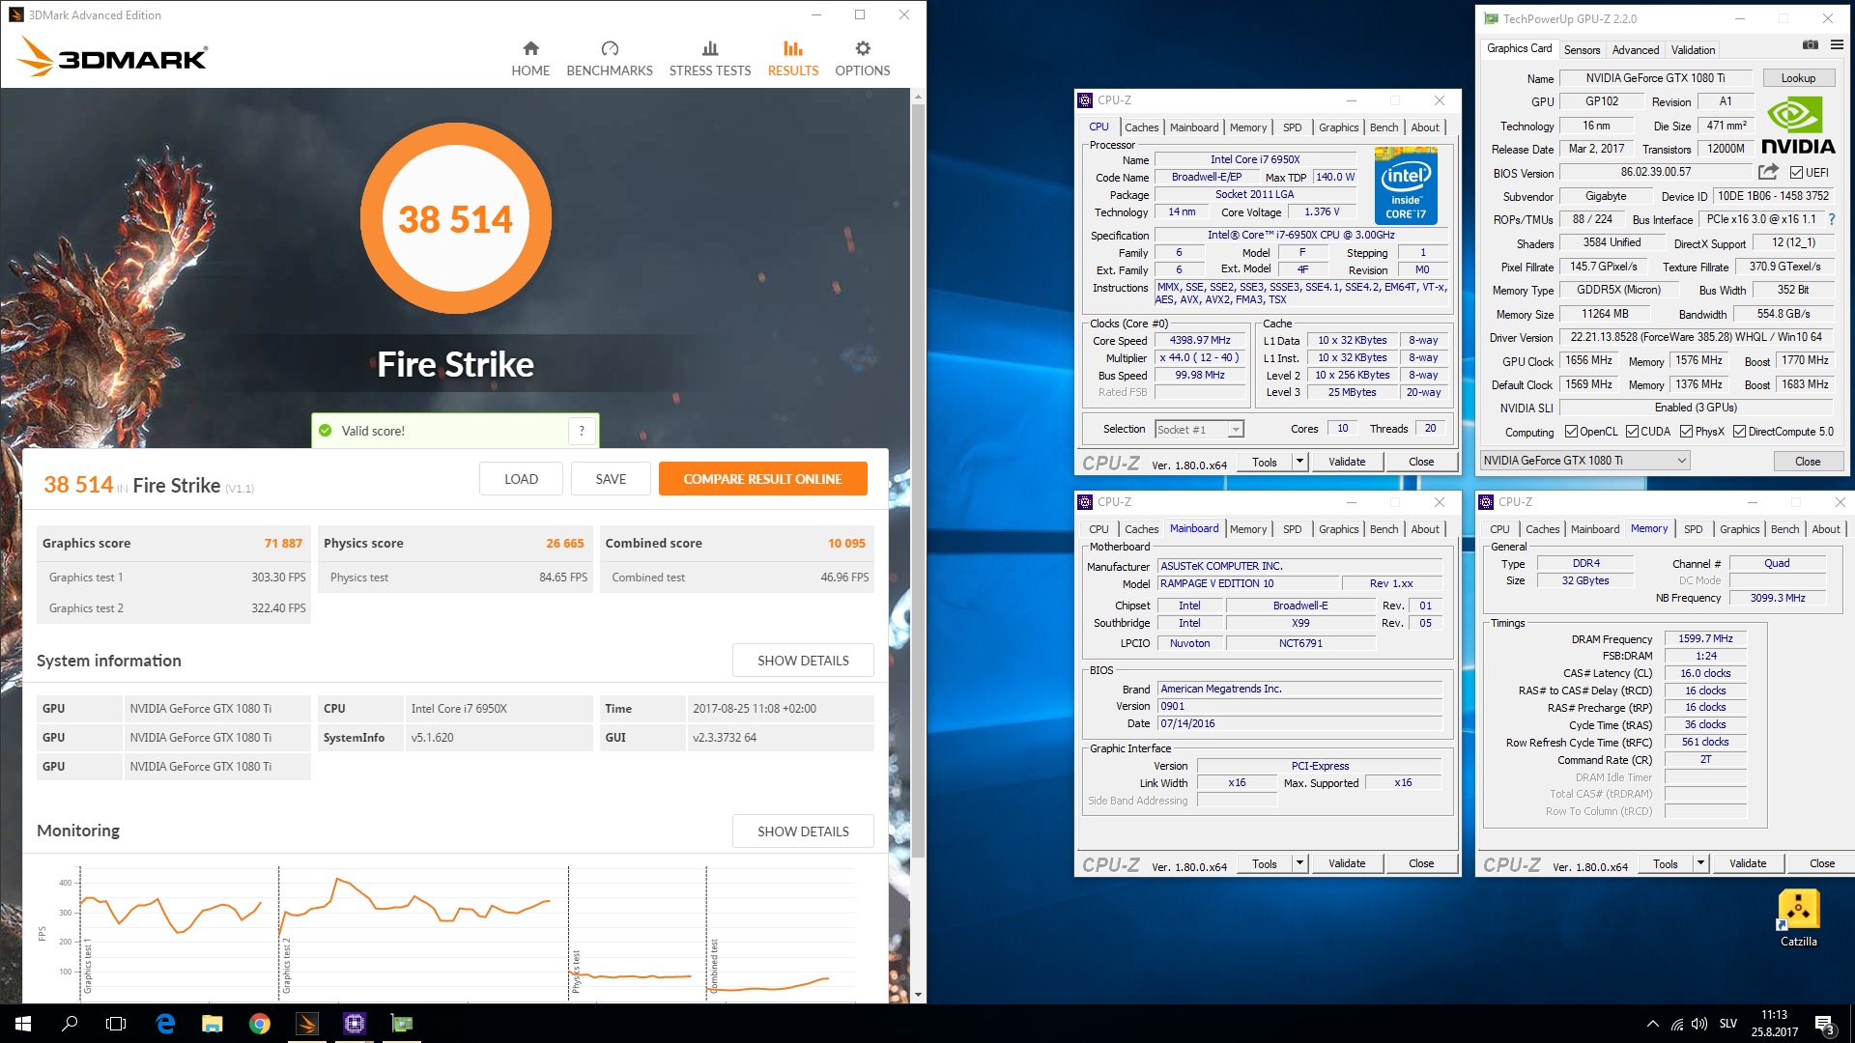Image resolution: width=1855 pixels, height=1043 pixels.
Task: Open About tab in CPU-Z Mainboard window
Action: pos(1424,529)
